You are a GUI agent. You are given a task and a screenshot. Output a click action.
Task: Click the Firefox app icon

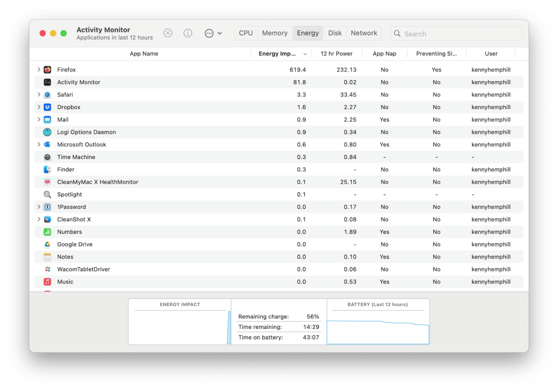(47, 70)
